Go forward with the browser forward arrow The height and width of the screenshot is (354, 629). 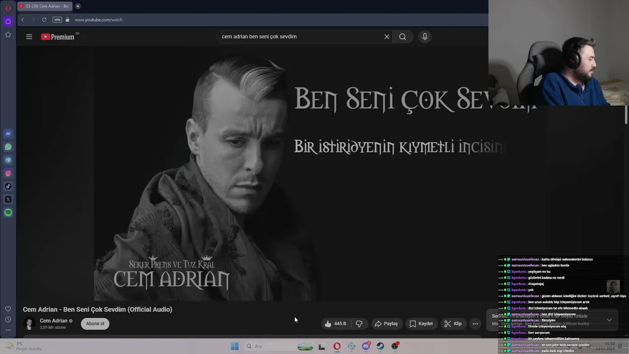[33, 20]
